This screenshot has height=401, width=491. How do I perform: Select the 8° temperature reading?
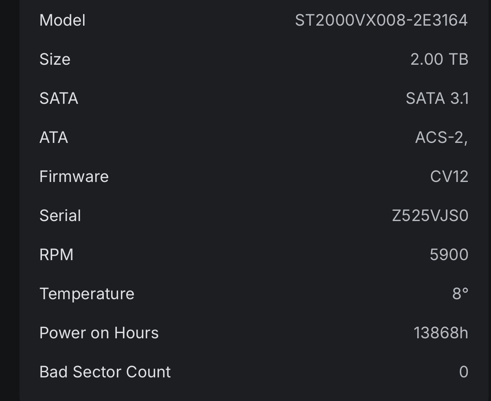click(x=460, y=294)
